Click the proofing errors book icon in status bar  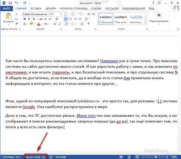[x=51, y=157]
